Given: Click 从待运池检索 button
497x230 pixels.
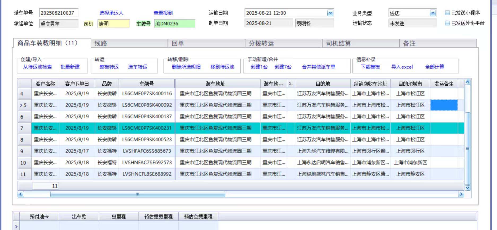Looking at the screenshot, I should tap(37, 67).
